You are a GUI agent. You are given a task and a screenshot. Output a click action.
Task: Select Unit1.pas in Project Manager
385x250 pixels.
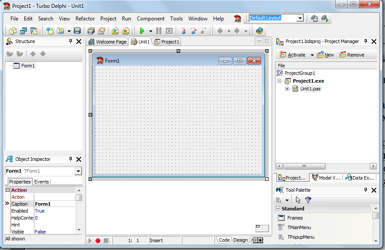click(310, 89)
